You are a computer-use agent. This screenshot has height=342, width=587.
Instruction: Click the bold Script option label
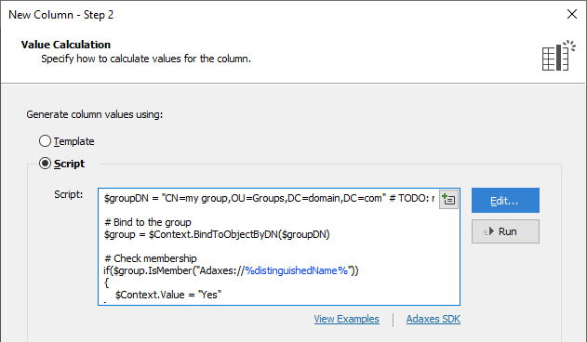tap(69, 164)
